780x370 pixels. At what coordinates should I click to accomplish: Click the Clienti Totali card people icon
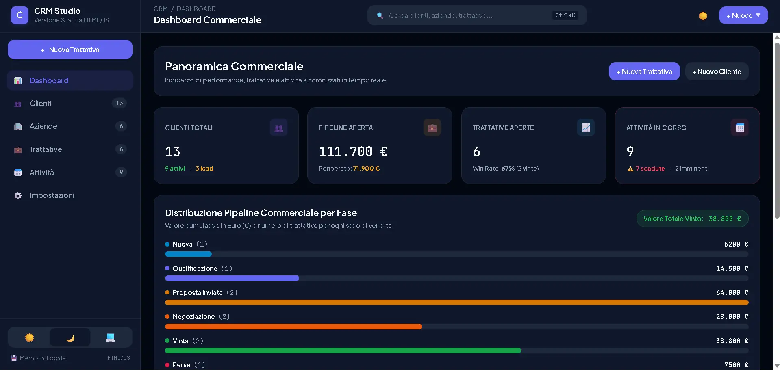point(278,128)
